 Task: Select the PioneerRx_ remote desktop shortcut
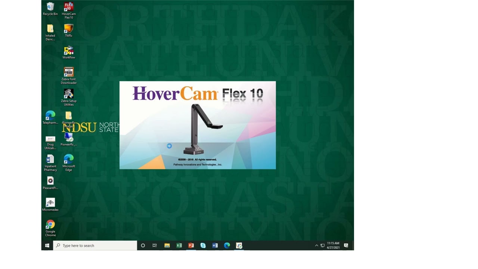pos(69,139)
